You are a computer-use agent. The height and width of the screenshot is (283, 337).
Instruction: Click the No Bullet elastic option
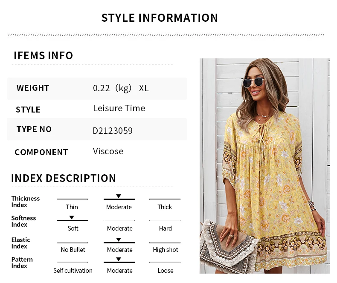(x=73, y=250)
